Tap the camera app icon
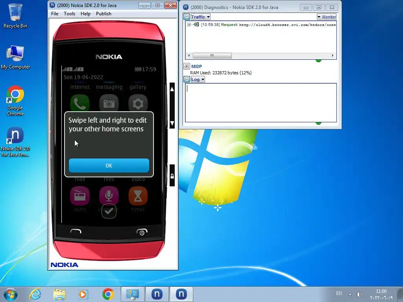 [x=109, y=103]
